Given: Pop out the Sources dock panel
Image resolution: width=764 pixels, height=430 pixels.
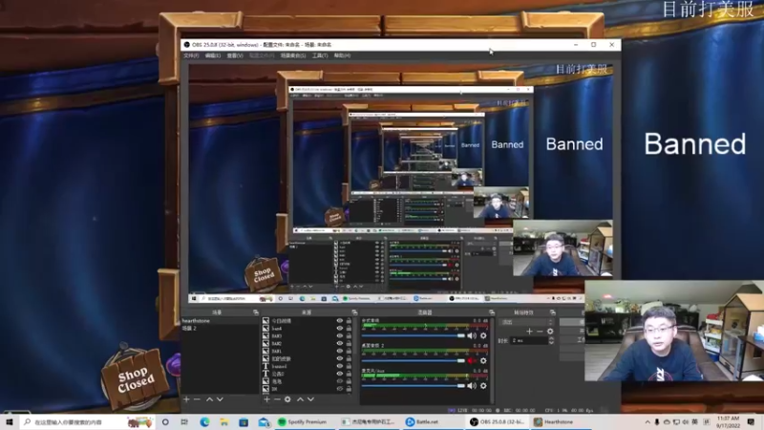Looking at the screenshot, I should [x=354, y=312].
